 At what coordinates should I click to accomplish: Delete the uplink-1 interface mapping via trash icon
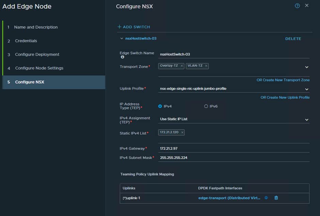pos(276,198)
